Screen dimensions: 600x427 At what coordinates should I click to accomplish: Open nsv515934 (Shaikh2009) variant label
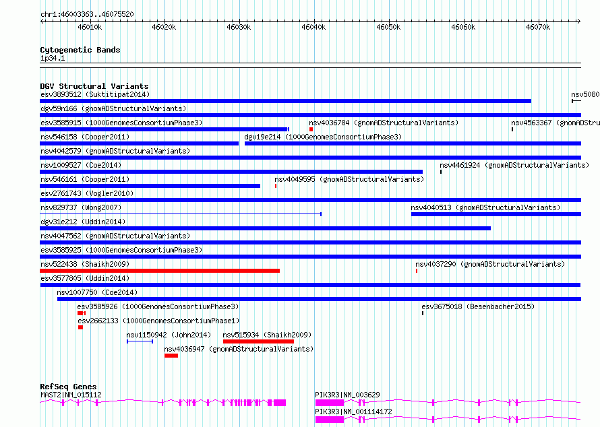(x=267, y=335)
